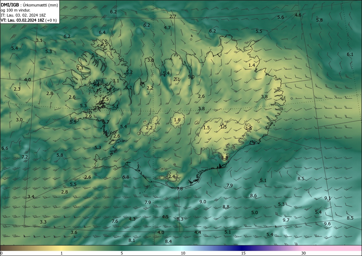Click the 9.7 value label
Image resolution: width=362 pixels, height=256 pixels.
pos(286,220)
